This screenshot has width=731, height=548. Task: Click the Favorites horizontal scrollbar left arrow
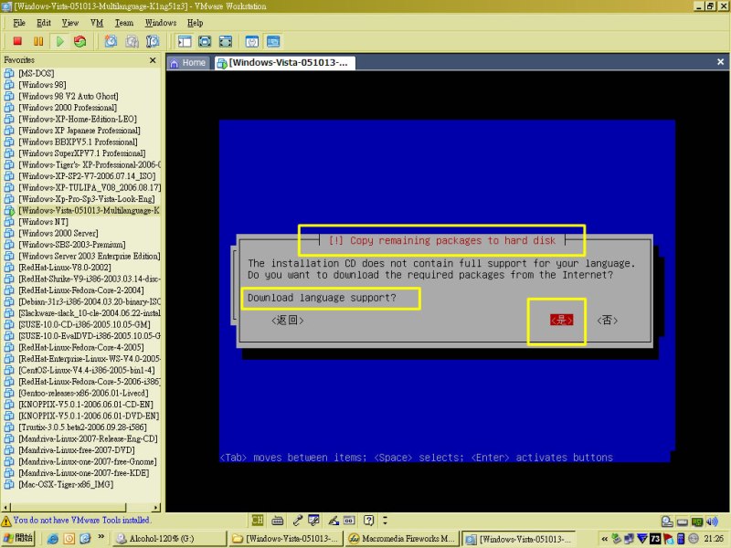(x=6, y=507)
